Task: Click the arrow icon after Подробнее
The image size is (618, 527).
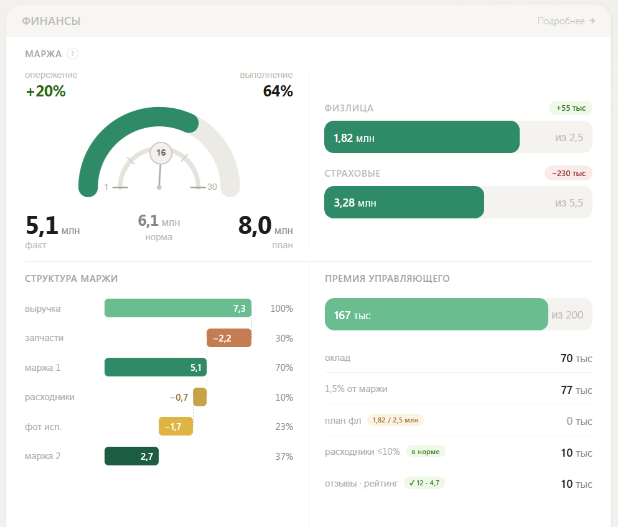Action: [592, 21]
